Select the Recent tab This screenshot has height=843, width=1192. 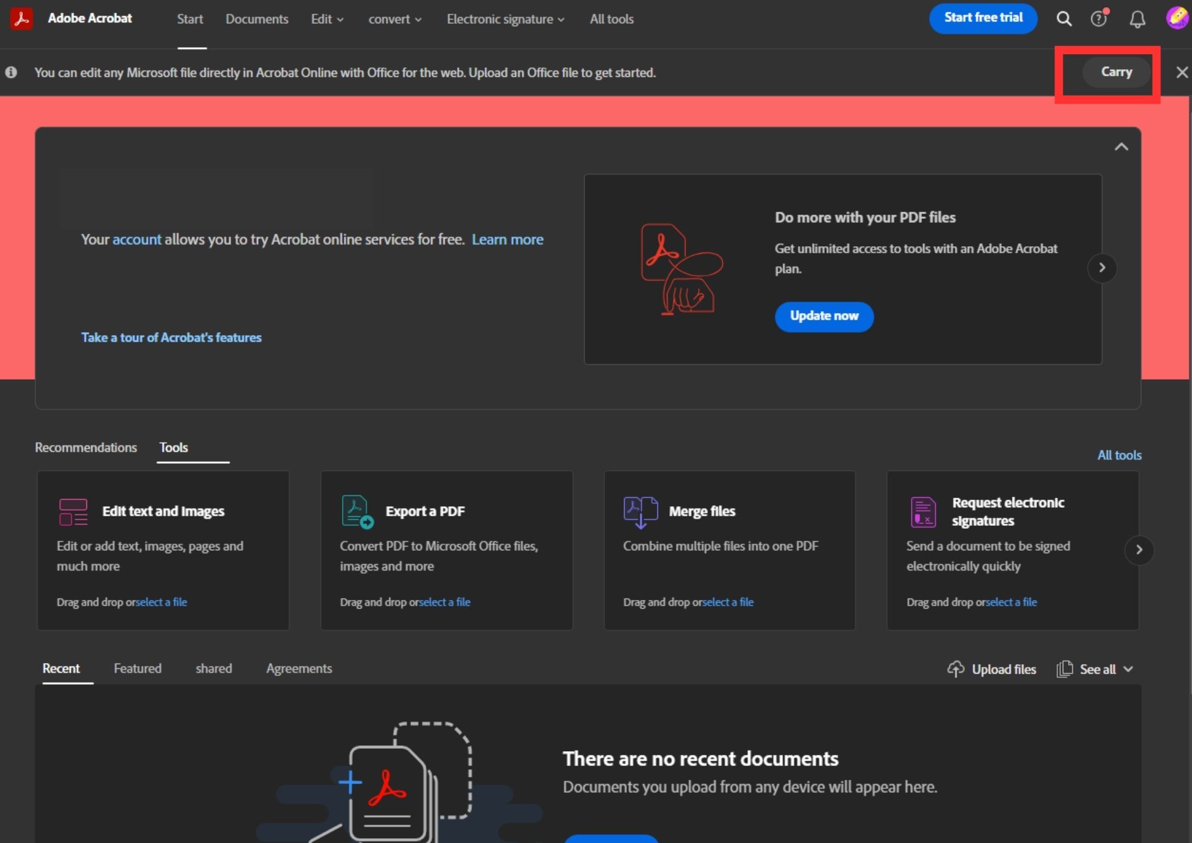[61, 668]
